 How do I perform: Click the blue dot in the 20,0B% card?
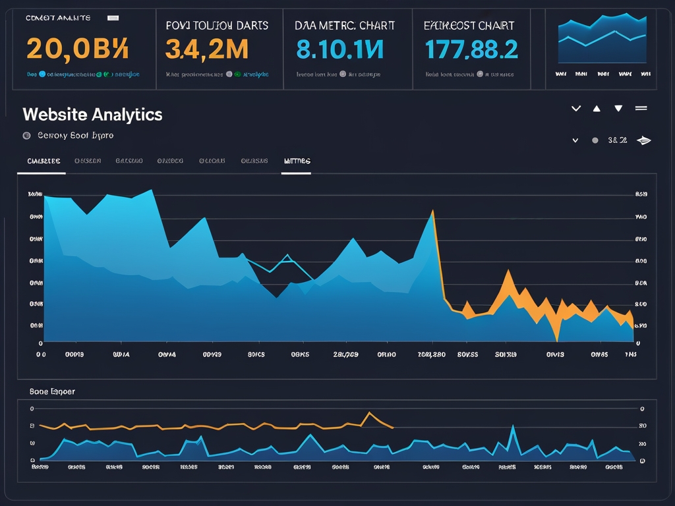coord(42,74)
